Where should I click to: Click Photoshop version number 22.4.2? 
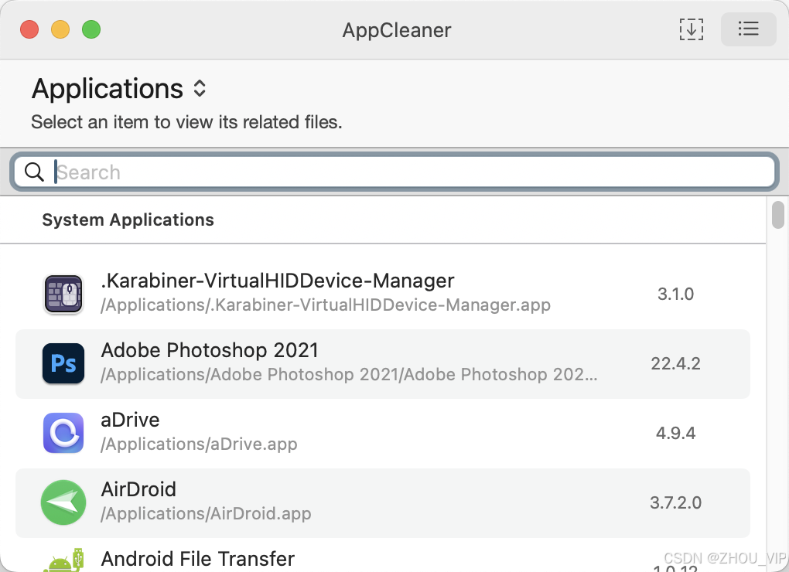675,363
